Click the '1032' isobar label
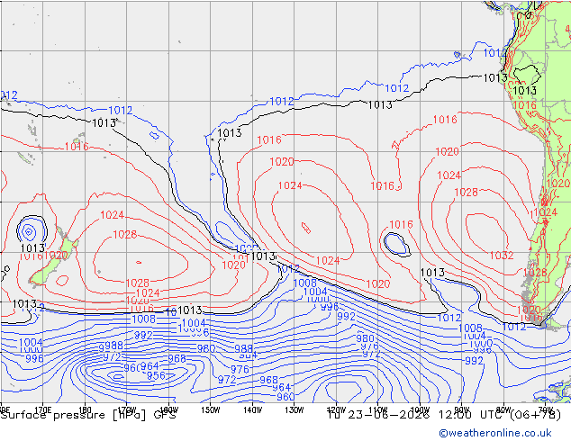 point(502,256)
